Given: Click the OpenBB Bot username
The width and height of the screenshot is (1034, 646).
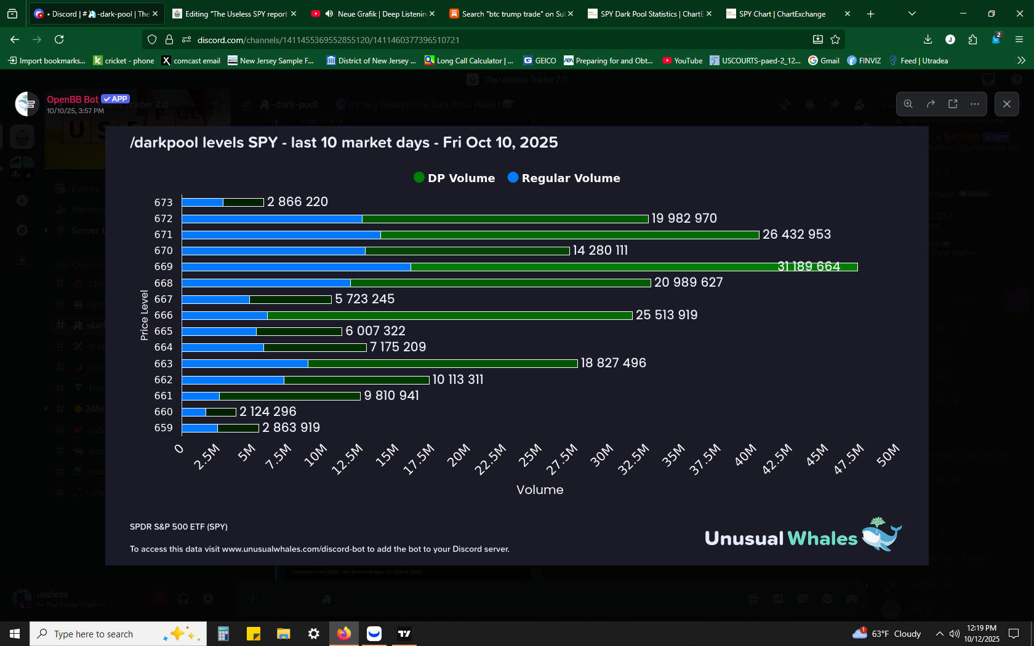Looking at the screenshot, I should click(x=73, y=99).
